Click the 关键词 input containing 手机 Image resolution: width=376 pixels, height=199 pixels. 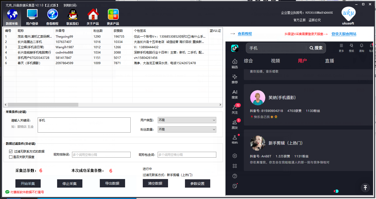[x=84, y=125]
